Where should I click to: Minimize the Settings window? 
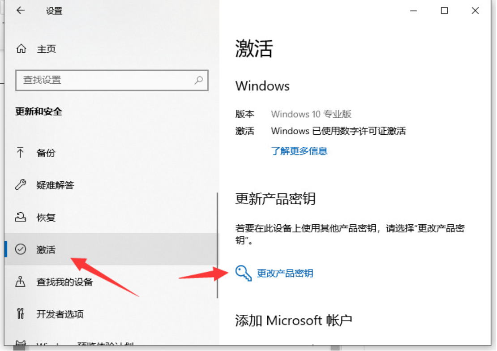click(x=414, y=11)
